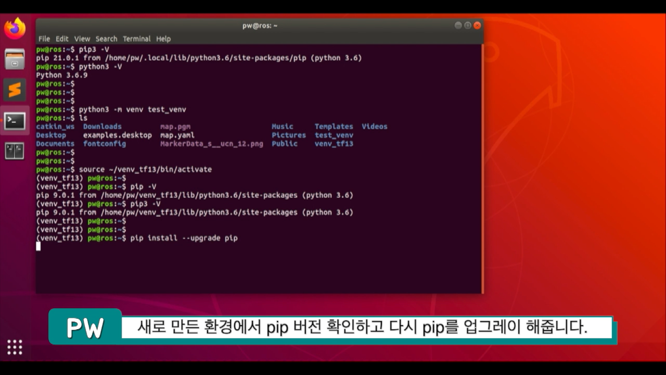This screenshot has width=666, height=375.
Task: Minimize the terminal window
Action: coord(458,26)
